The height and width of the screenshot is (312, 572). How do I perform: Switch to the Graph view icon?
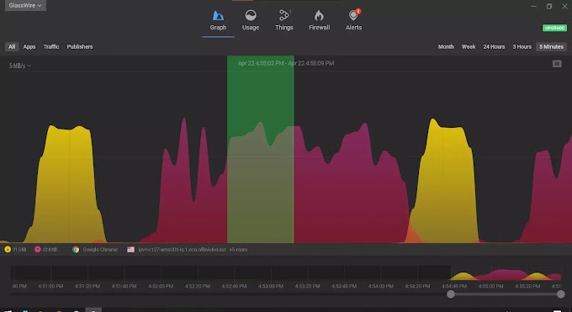pos(218,16)
